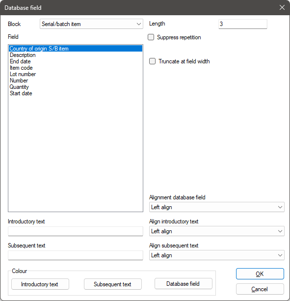Enable the Suppress repetition checkbox
The height and width of the screenshot is (301, 290).
[x=151, y=37]
